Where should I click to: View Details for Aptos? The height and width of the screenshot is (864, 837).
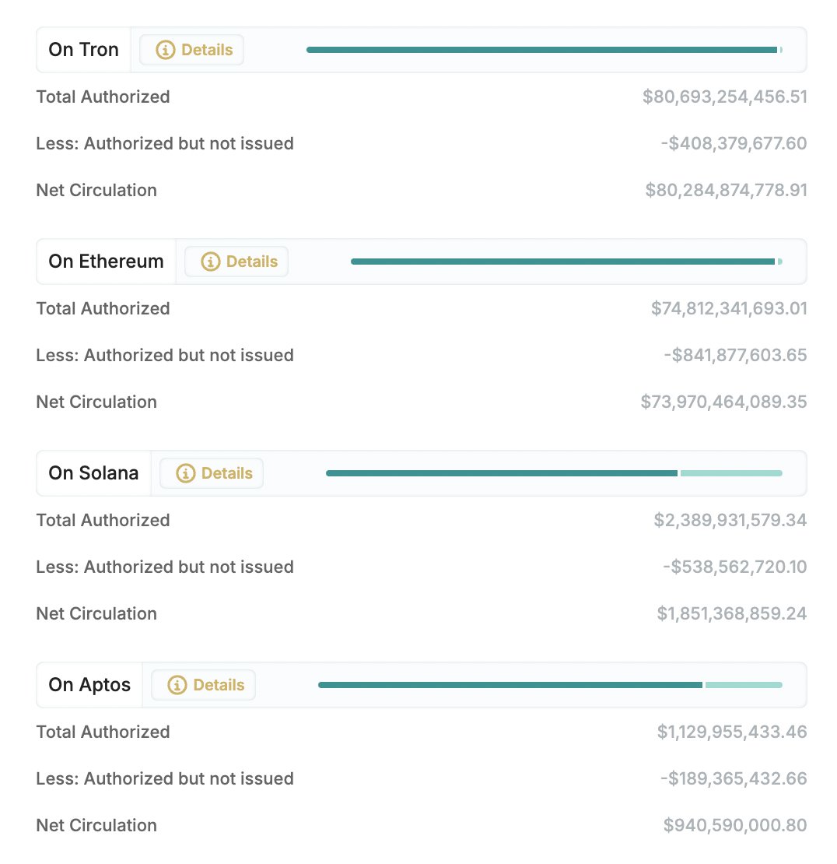204,684
